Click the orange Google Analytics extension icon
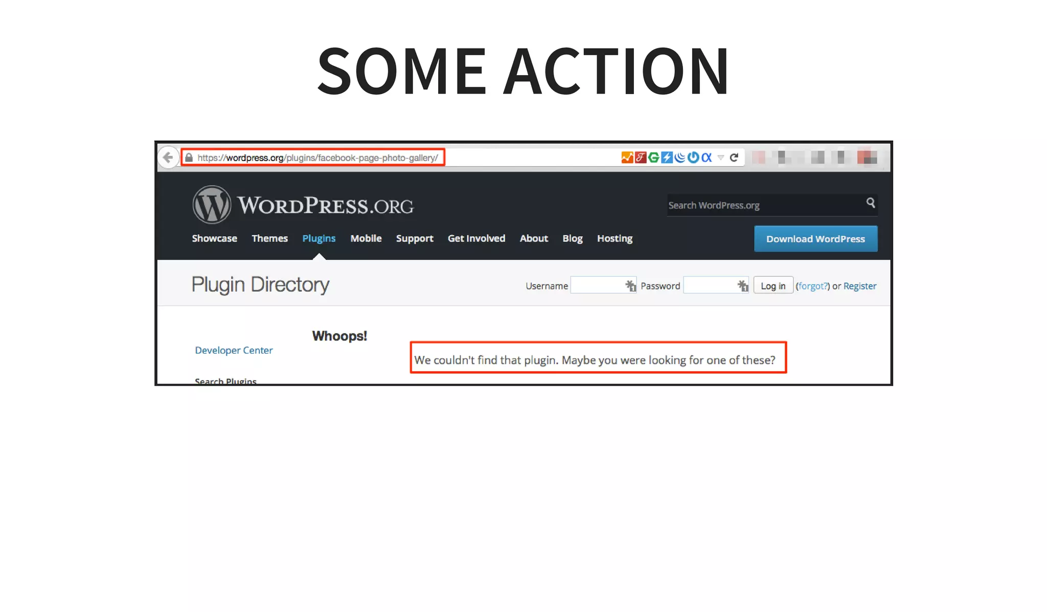1047x612 pixels. (627, 157)
